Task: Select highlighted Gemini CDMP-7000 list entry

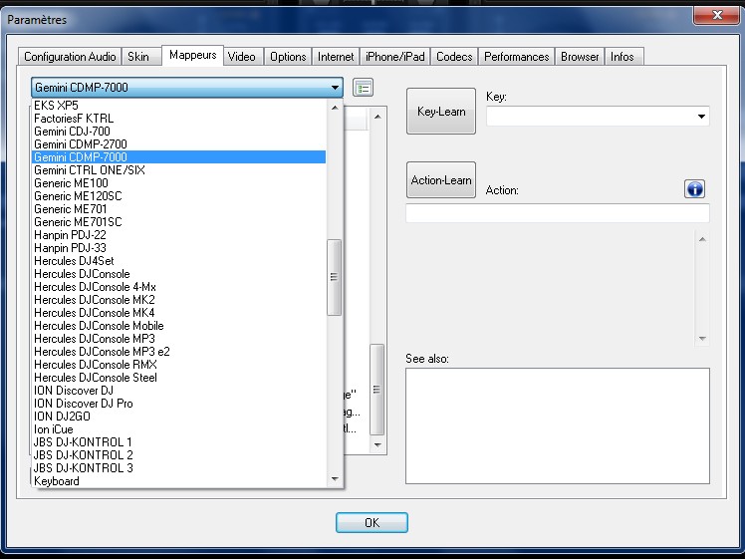Action: [x=178, y=156]
